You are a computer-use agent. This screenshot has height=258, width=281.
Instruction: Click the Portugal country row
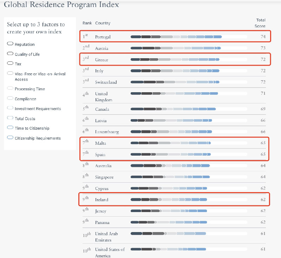pyautogui.click(x=103, y=37)
